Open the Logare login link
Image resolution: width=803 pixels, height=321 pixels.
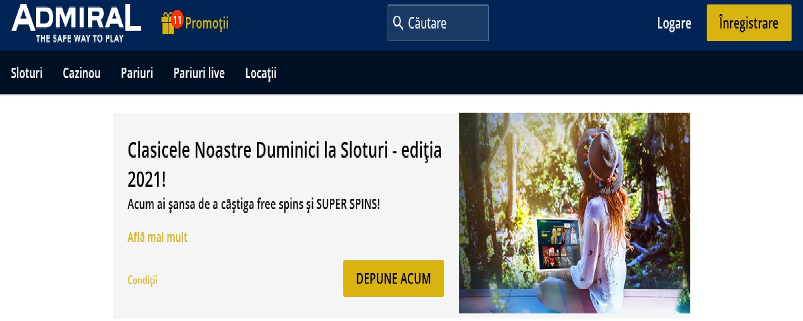point(674,23)
